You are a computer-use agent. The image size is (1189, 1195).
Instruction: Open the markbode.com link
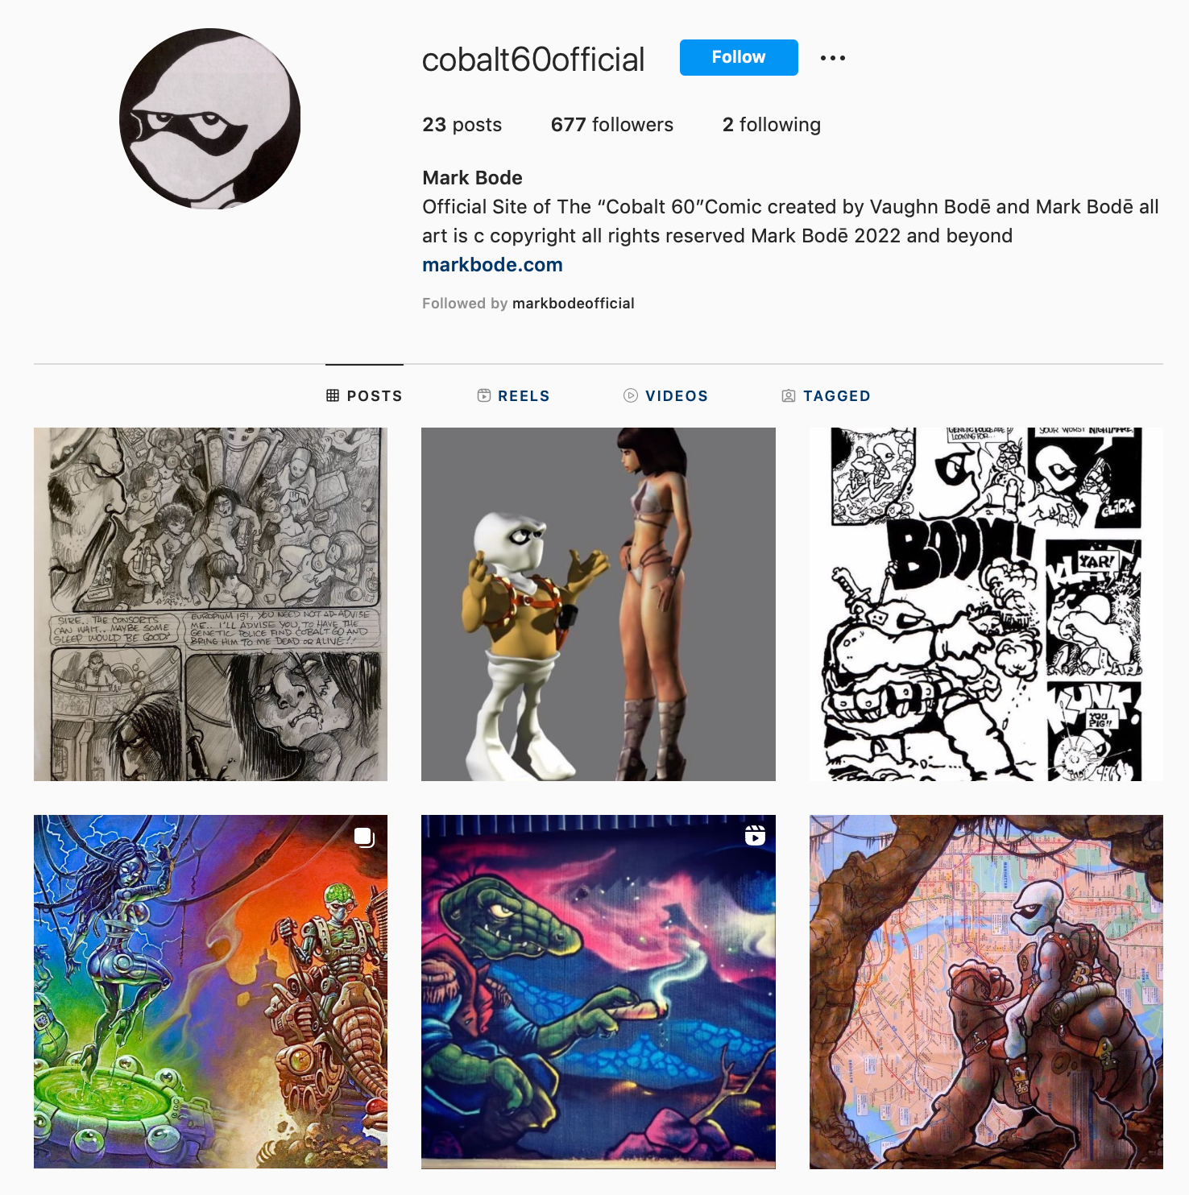[492, 265]
